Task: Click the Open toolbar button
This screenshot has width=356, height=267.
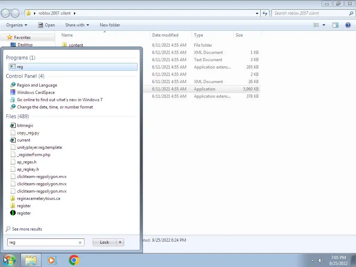Action: [x=47, y=25]
